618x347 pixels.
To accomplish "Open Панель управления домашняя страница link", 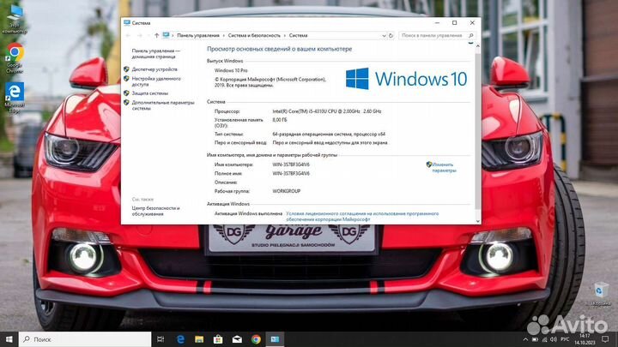I will (155, 53).
